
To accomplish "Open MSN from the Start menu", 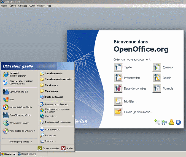I will coord(20,100).
